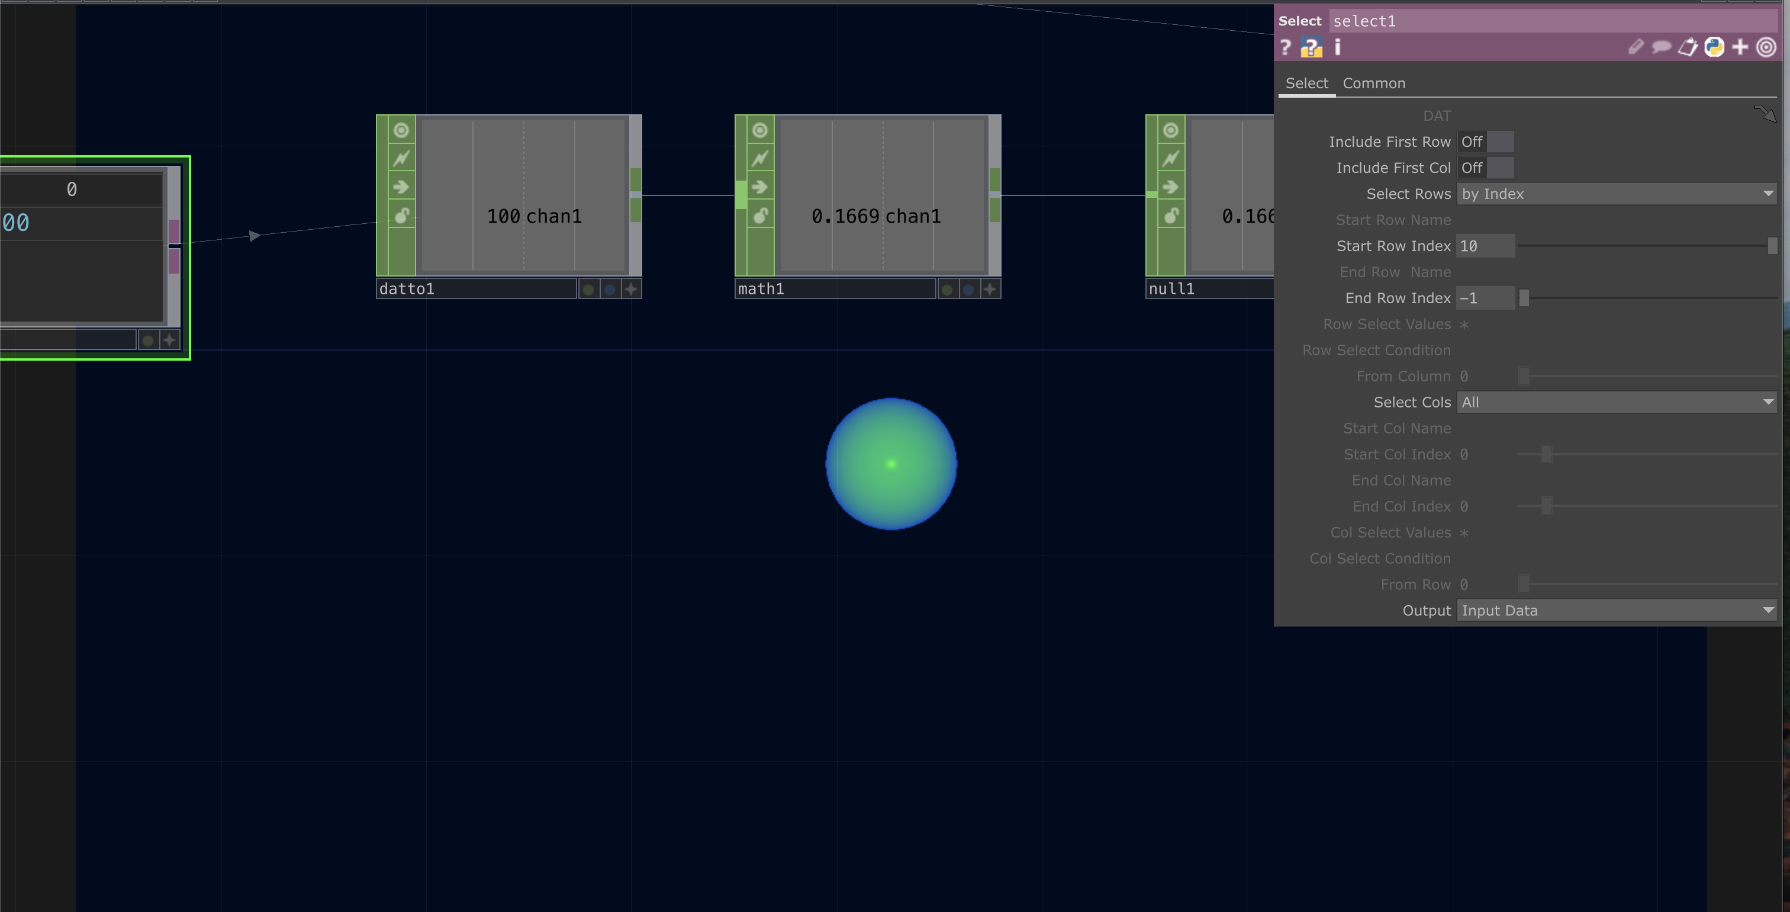Screen dimensions: 1790x912
Task: Open the Output dropdown at bottom of parameters
Action: point(1615,611)
